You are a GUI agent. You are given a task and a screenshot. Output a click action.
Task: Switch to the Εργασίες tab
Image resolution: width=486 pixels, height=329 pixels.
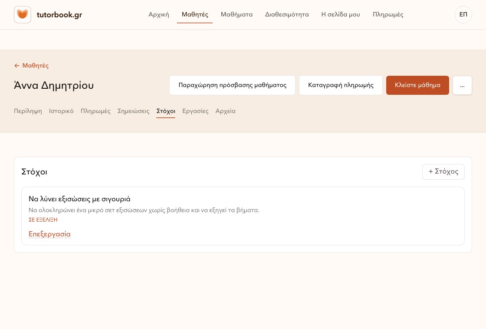click(x=195, y=111)
